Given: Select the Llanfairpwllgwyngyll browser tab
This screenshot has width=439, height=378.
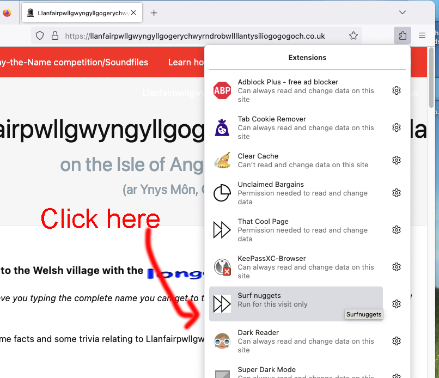Looking at the screenshot, I should (x=82, y=13).
